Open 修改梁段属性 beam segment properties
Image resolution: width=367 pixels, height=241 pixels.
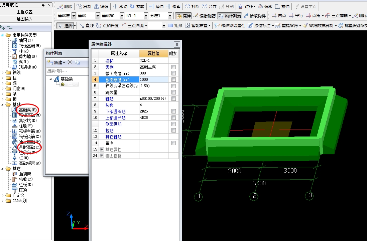[230, 25]
